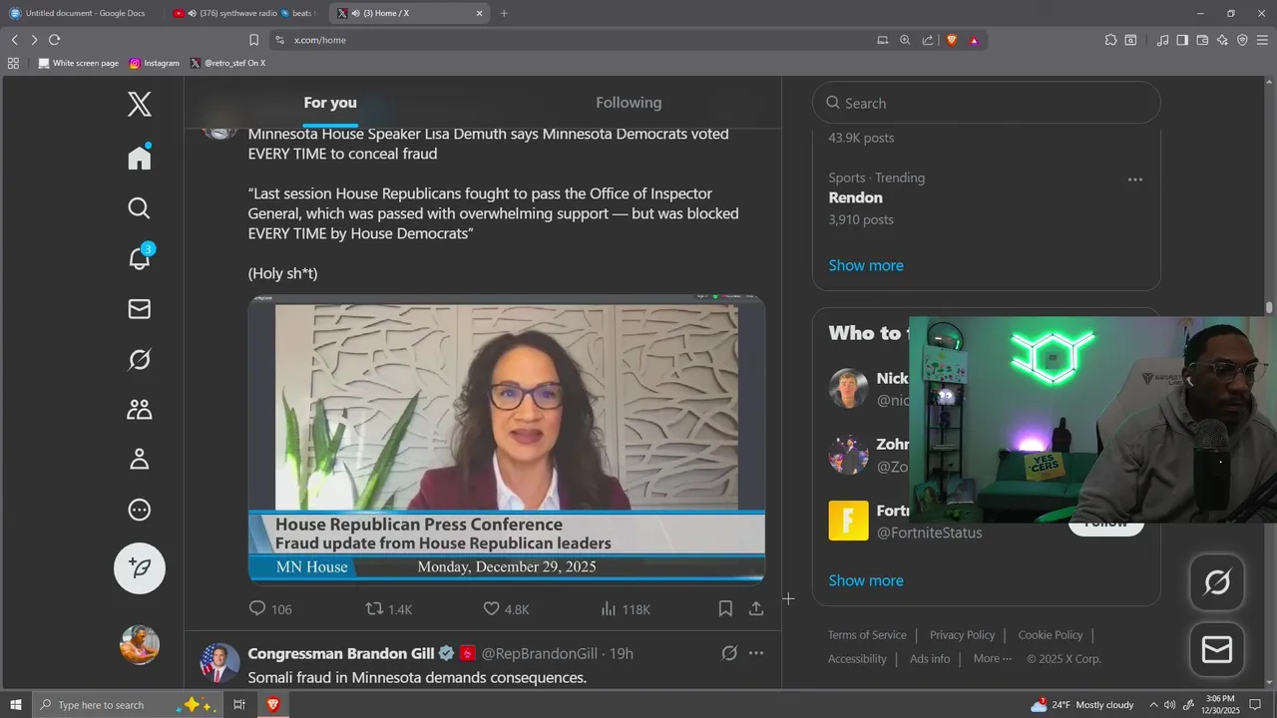Image resolution: width=1277 pixels, height=718 pixels.
Task: Close the Home / X browser tab
Action: pos(479,13)
